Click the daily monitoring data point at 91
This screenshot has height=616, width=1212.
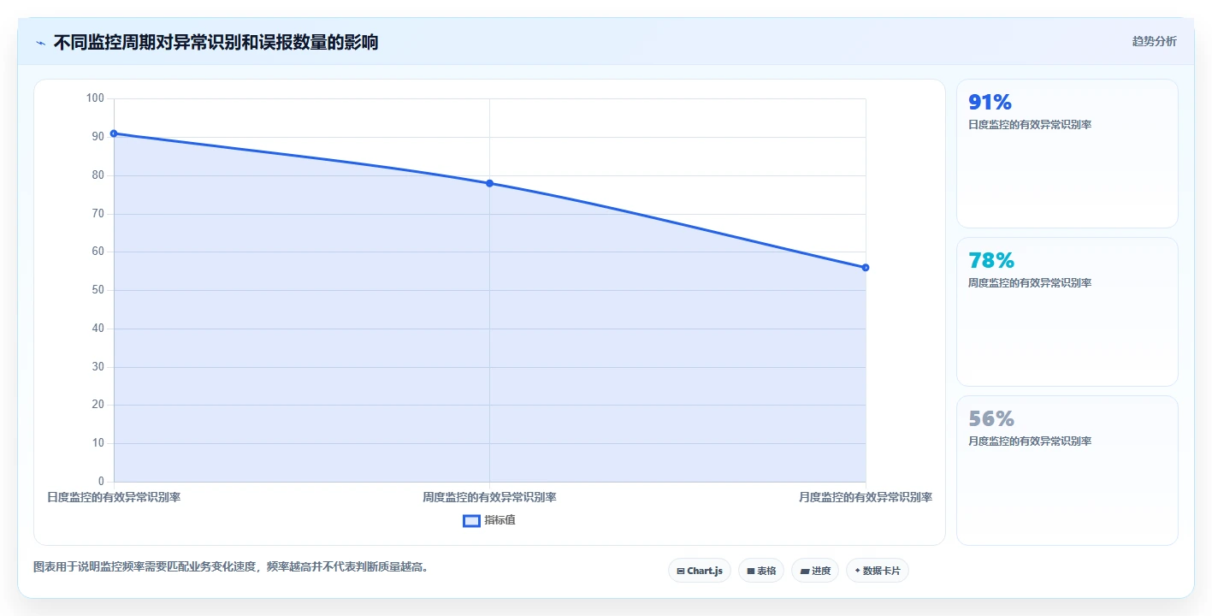114,133
